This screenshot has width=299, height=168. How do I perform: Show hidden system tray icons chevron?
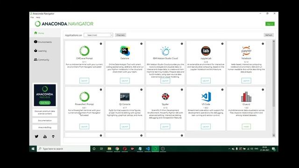(x=229, y=149)
